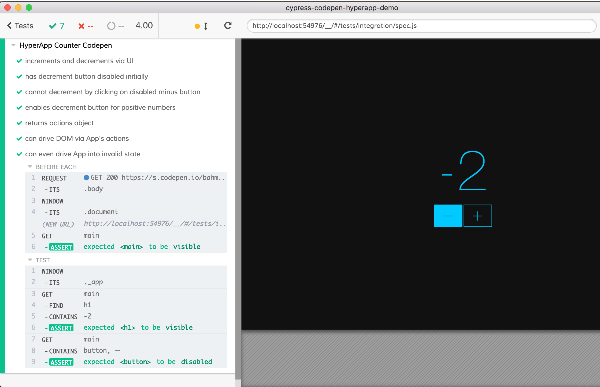Click green check beside 'increments and decrements via UI'
Screen dimensions: 600x387
click(19, 61)
